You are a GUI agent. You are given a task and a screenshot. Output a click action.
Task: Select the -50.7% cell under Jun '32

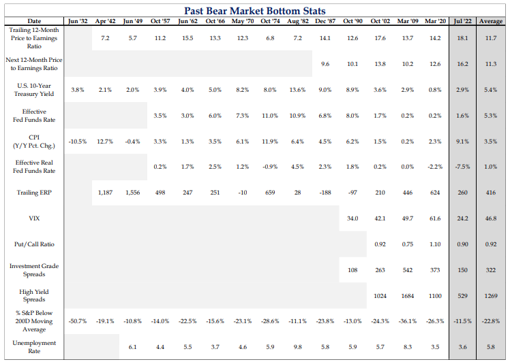[78, 321]
